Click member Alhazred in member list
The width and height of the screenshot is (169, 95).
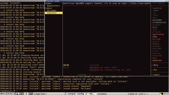pyautogui.click(x=157, y=56)
